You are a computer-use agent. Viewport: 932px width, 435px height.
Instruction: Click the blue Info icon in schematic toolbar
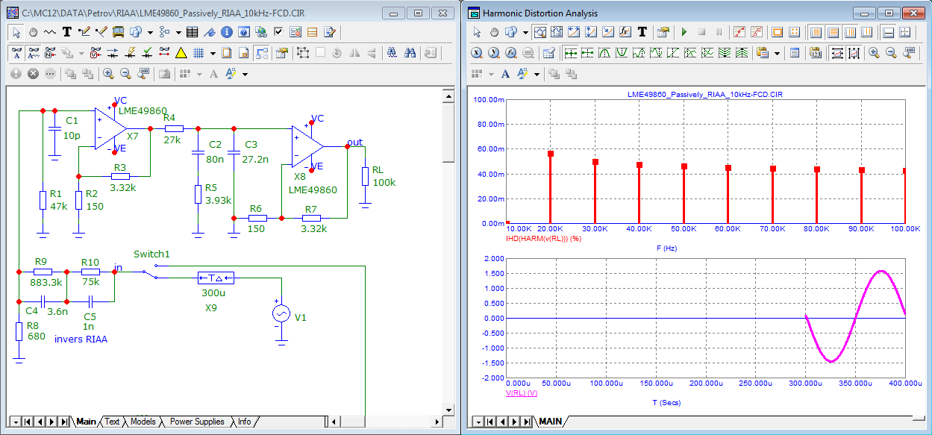click(x=226, y=32)
